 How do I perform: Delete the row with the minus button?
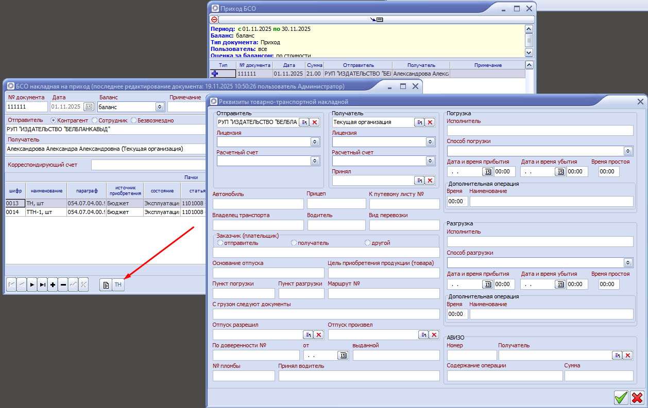63,285
